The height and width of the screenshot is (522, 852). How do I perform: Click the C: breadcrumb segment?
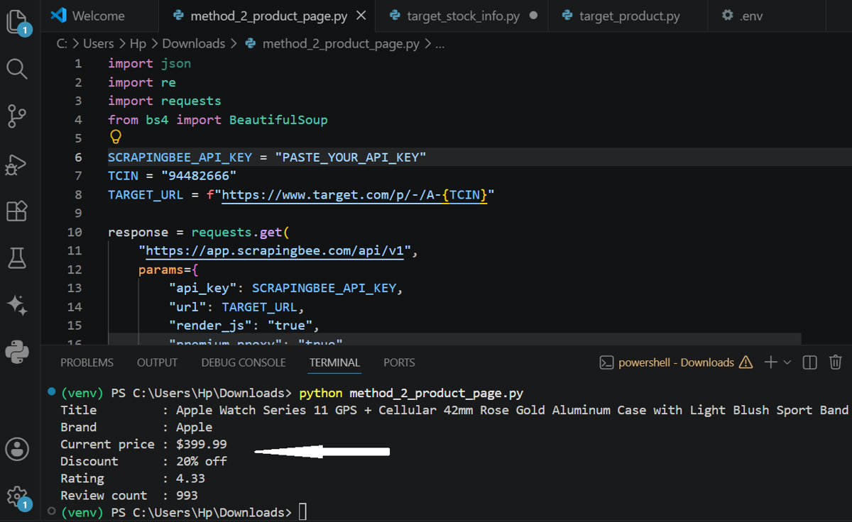[62, 44]
